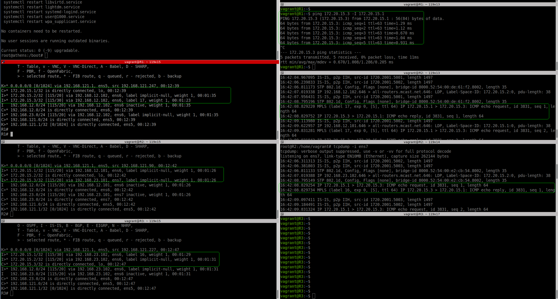Viewport: 558px width, 299px height.
Task: Click 'systemctl restart wpa_supplicant.service' line
Action: pos(50,22)
